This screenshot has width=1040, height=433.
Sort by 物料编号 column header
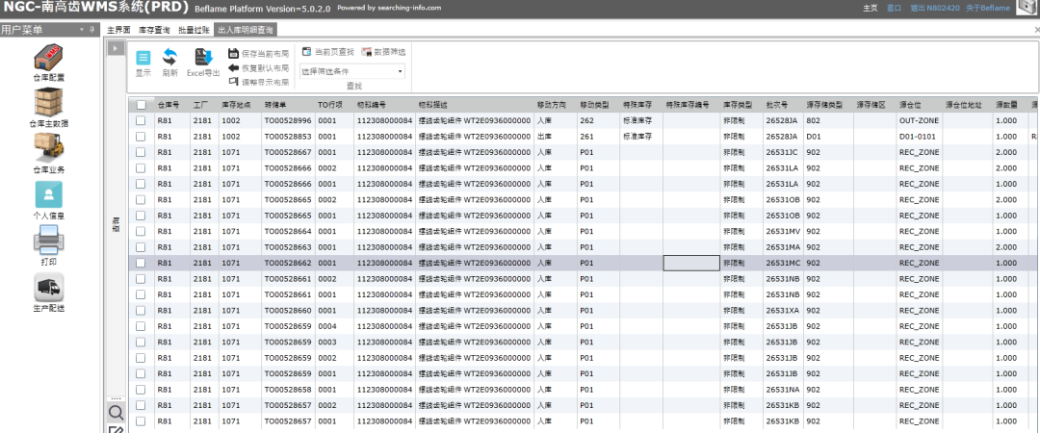click(x=384, y=105)
